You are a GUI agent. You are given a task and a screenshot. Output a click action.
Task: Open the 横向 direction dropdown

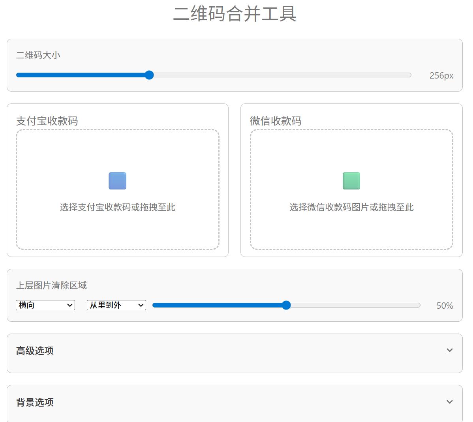45,305
